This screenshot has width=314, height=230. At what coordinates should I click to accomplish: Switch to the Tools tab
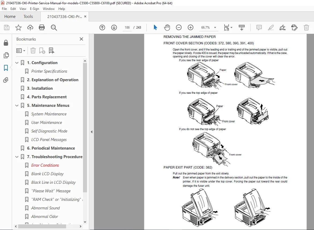click(x=28, y=16)
